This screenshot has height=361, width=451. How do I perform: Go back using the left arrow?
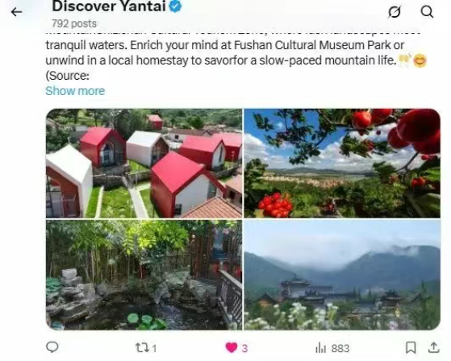point(16,12)
